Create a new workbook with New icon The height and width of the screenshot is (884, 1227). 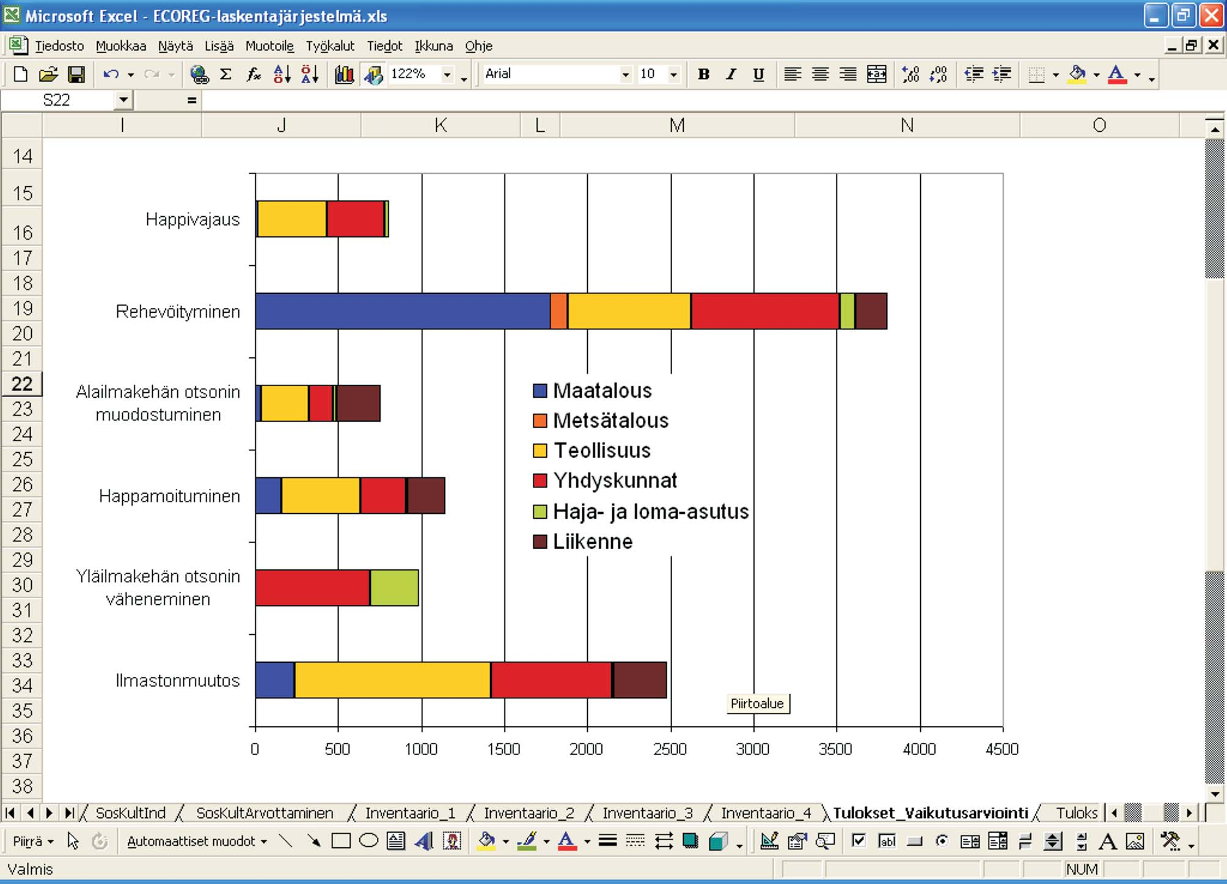point(20,75)
